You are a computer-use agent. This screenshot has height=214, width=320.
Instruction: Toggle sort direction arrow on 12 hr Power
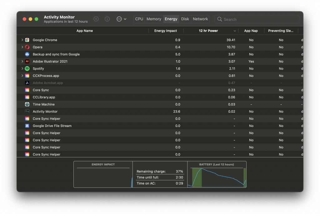click(x=234, y=31)
